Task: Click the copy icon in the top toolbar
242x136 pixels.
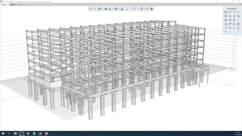Action: 131,9
